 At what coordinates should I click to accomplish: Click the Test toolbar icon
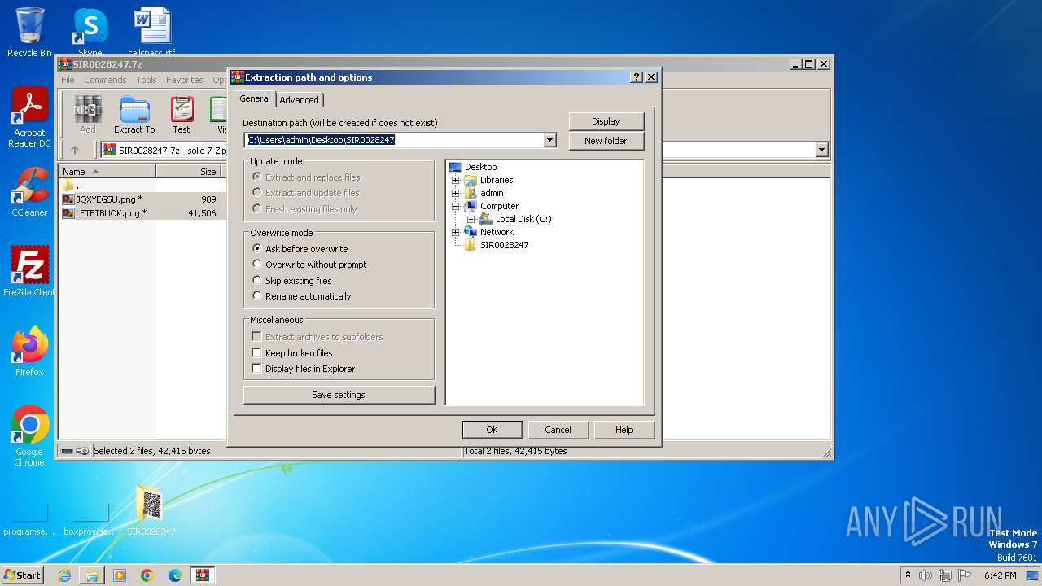182,114
